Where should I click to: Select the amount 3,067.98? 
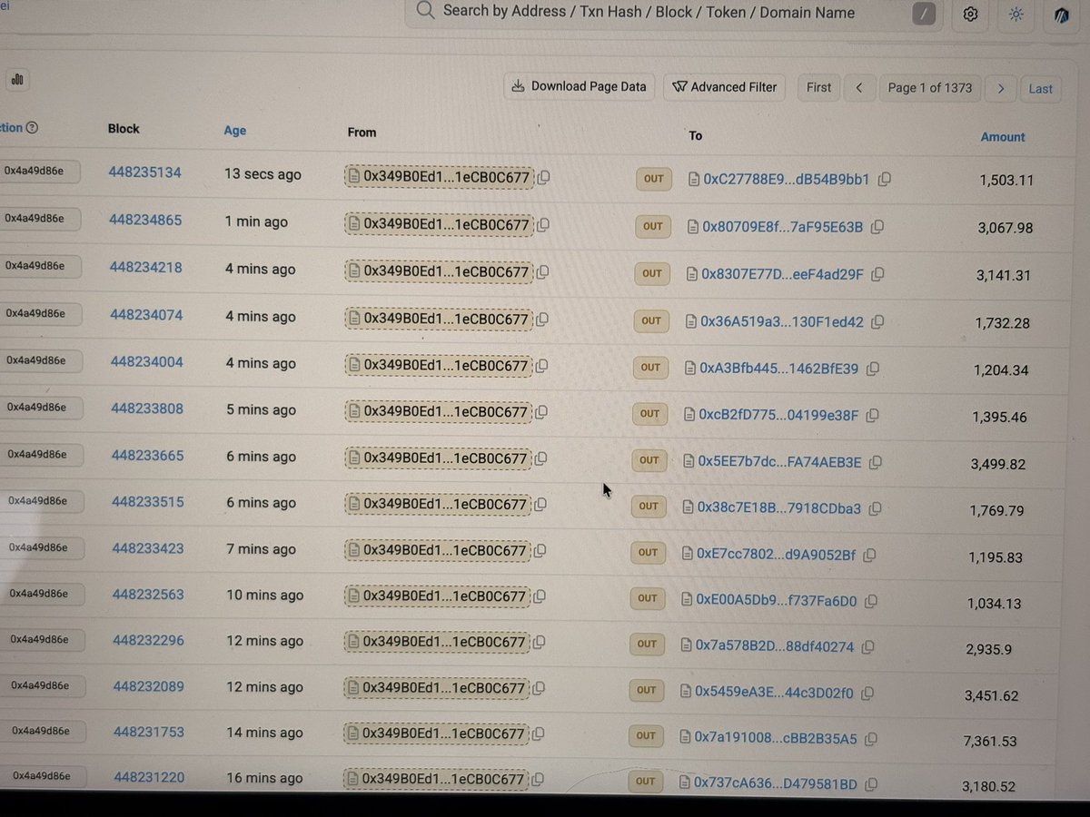tap(1005, 228)
